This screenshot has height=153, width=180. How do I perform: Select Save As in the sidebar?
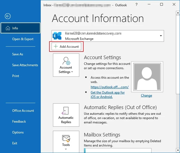pyautogui.click(x=18, y=54)
